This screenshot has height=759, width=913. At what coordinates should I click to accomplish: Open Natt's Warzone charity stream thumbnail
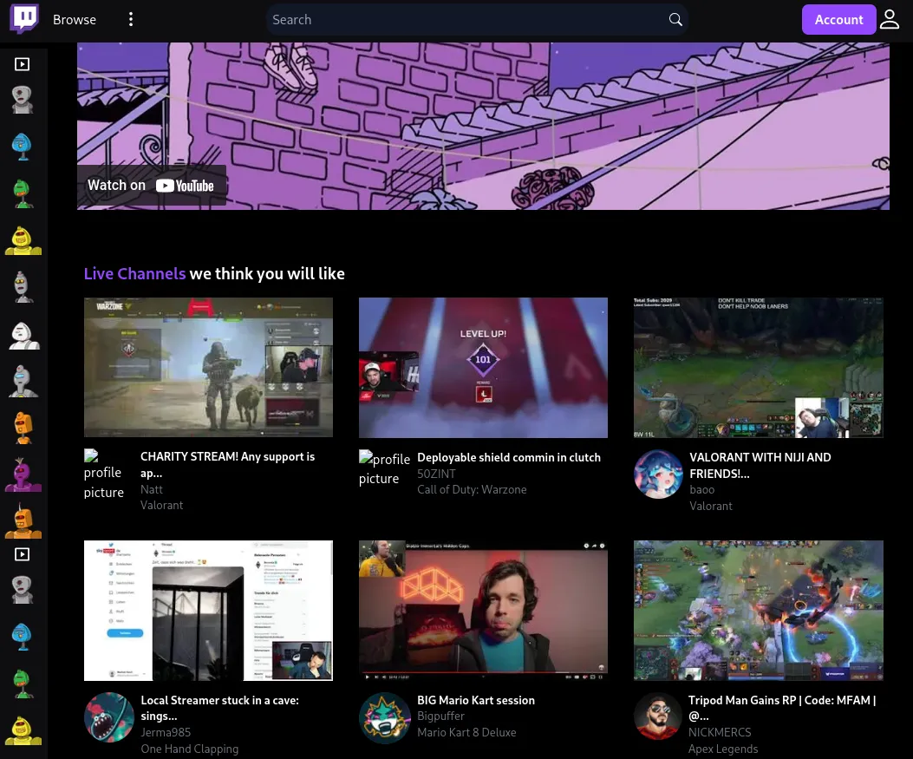click(x=208, y=367)
